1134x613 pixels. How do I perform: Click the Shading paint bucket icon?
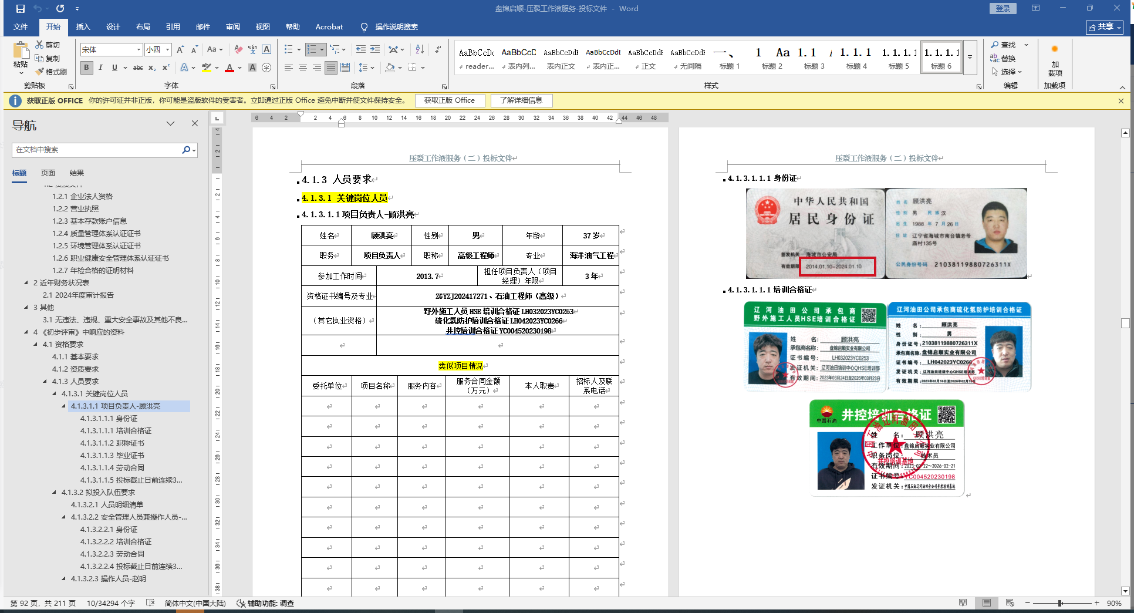(390, 68)
